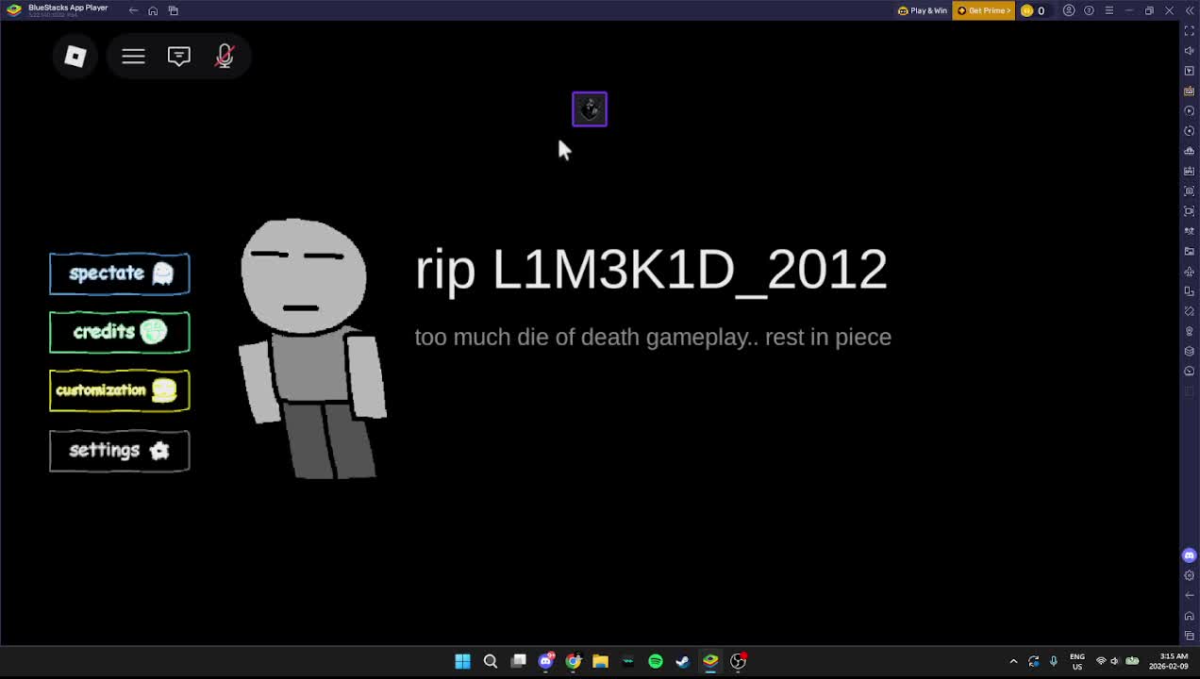The width and height of the screenshot is (1200, 679).
Task: Go to BlueStacks home screen
Action: tap(153, 10)
